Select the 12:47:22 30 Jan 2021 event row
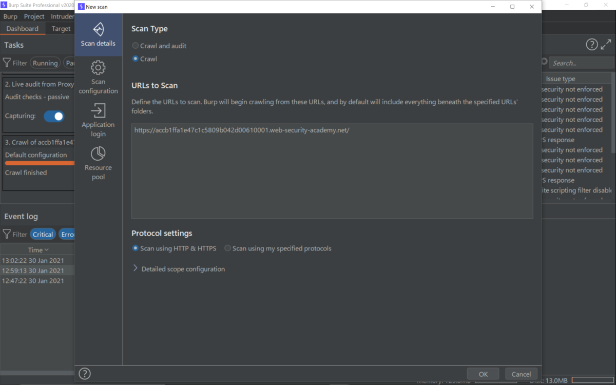 point(37,281)
